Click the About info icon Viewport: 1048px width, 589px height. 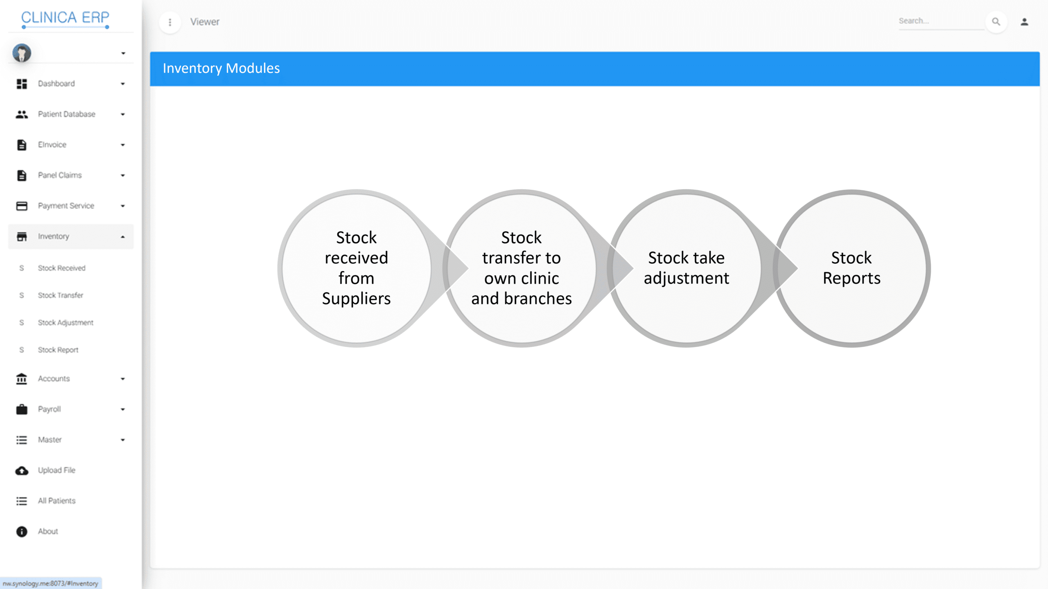[22, 531]
